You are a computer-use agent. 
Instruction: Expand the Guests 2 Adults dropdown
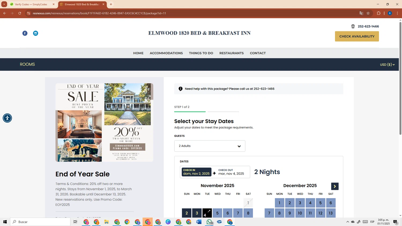pos(210,146)
